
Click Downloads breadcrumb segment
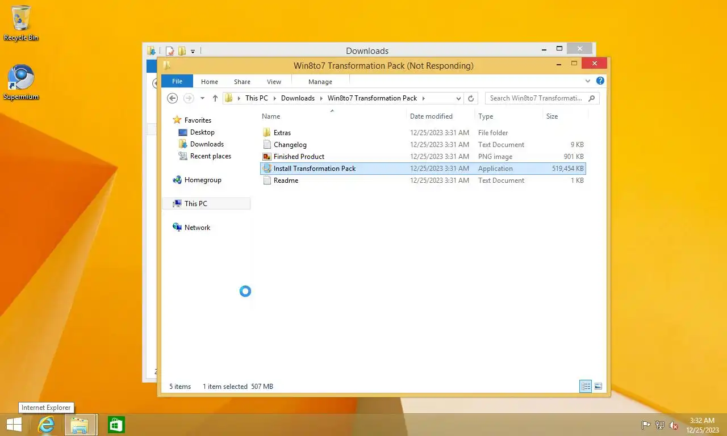(x=298, y=98)
